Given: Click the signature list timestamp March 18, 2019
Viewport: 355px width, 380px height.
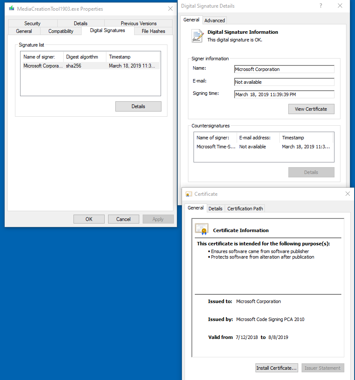Looking at the screenshot, I should (x=132, y=66).
